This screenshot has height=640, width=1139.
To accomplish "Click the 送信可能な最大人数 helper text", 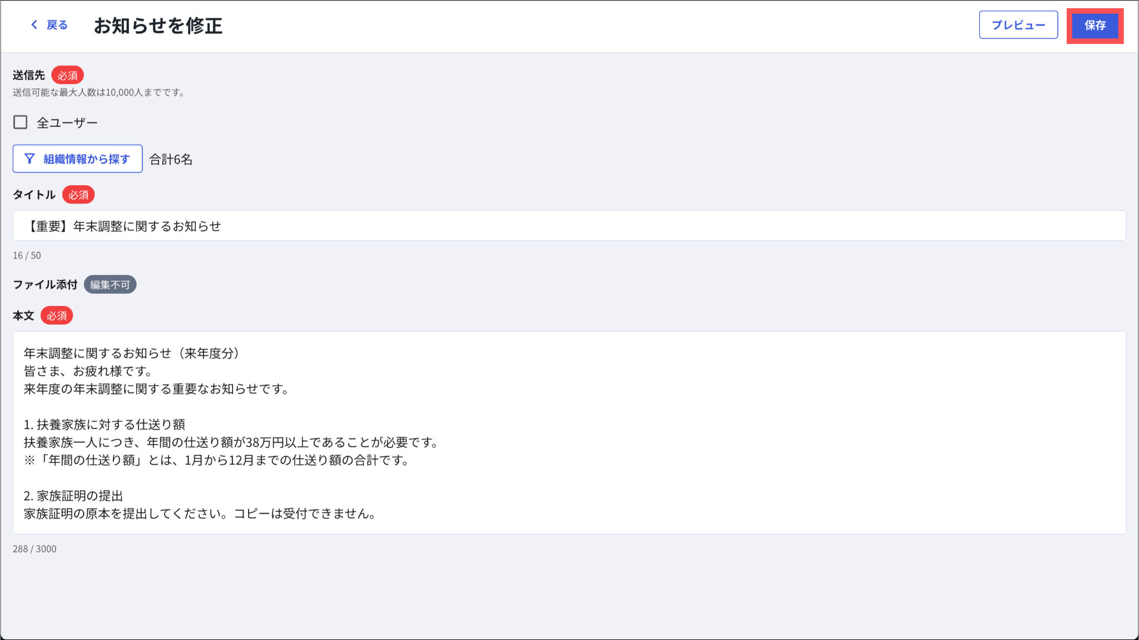I will pos(98,92).
